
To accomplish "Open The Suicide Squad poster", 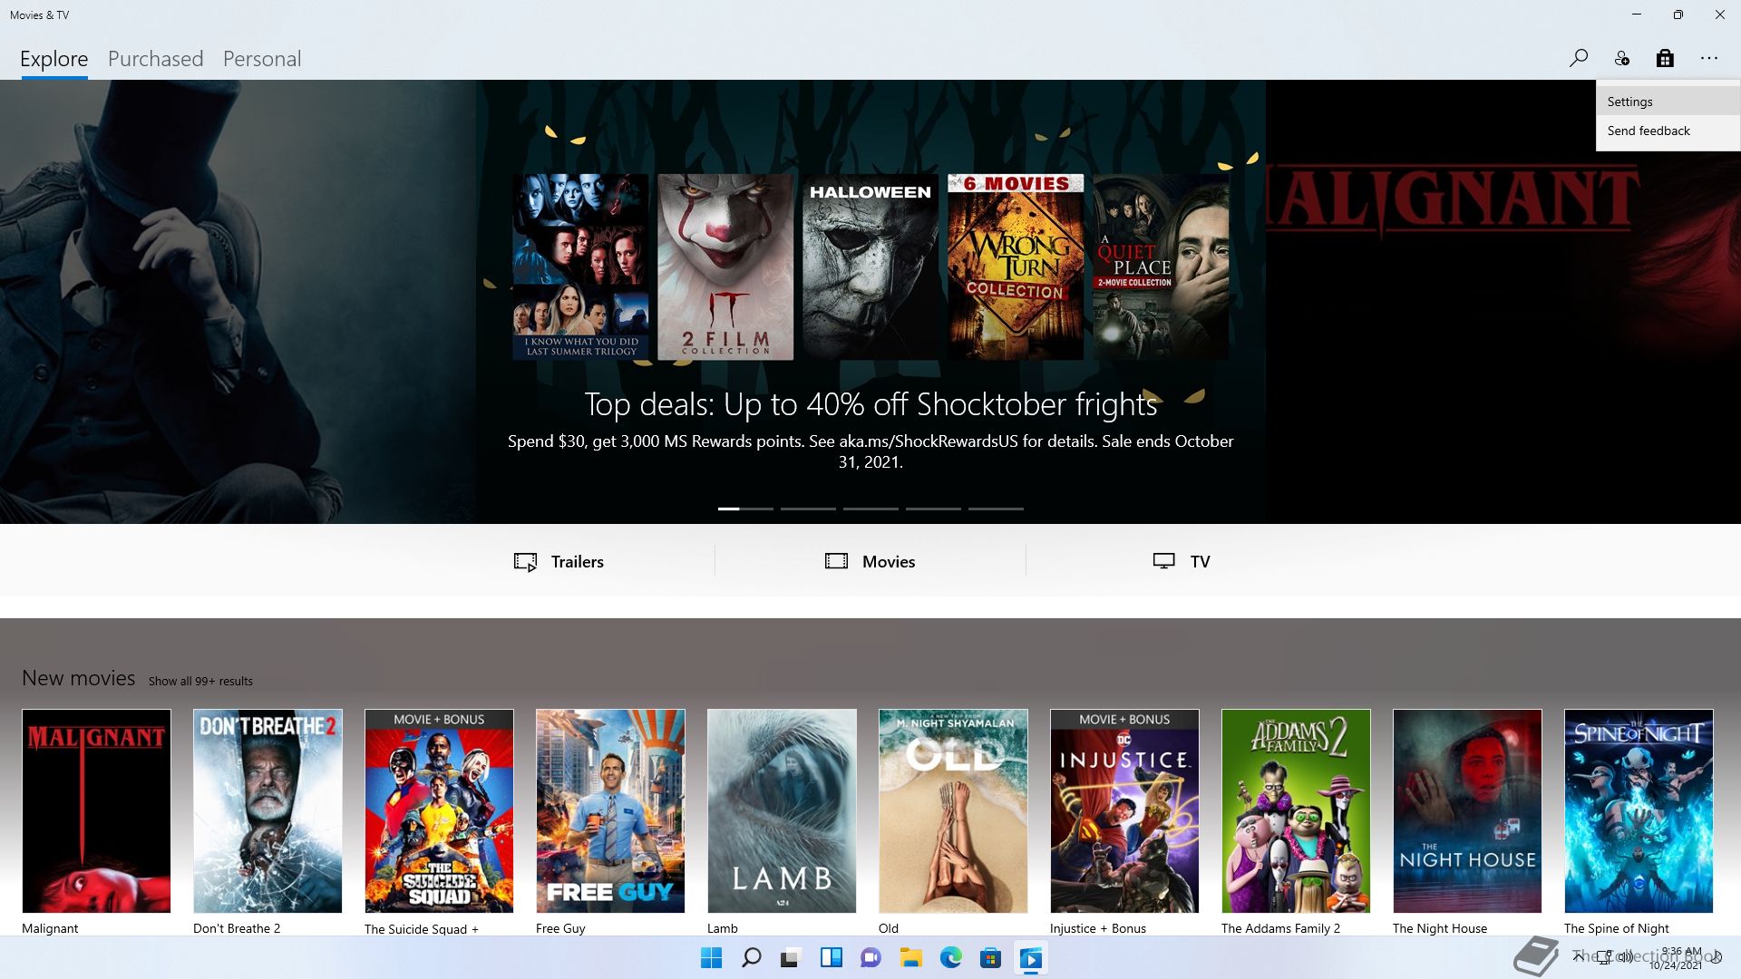I will (439, 810).
